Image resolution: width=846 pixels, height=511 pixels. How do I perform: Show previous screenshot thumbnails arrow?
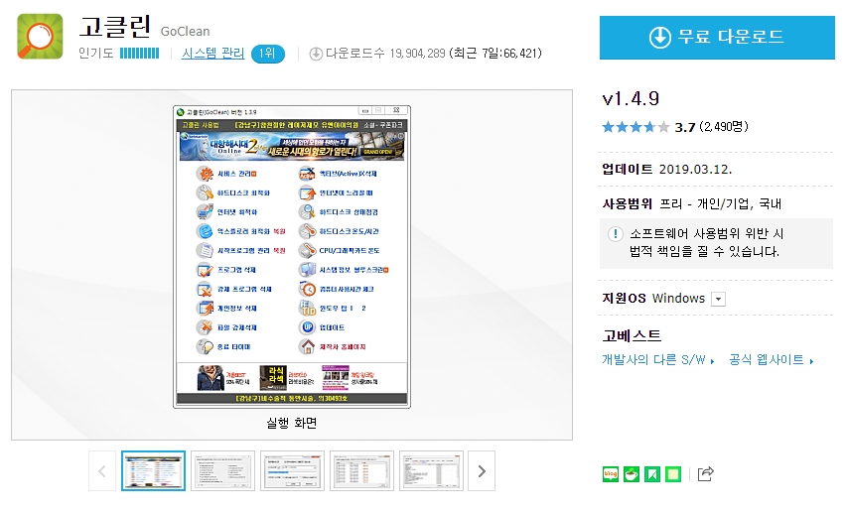(102, 471)
